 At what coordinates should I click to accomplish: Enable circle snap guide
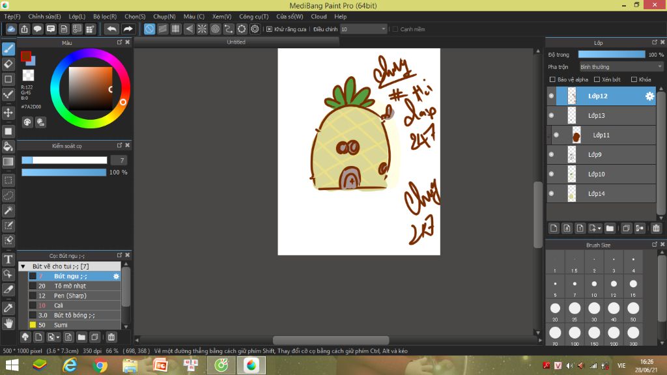(x=215, y=29)
